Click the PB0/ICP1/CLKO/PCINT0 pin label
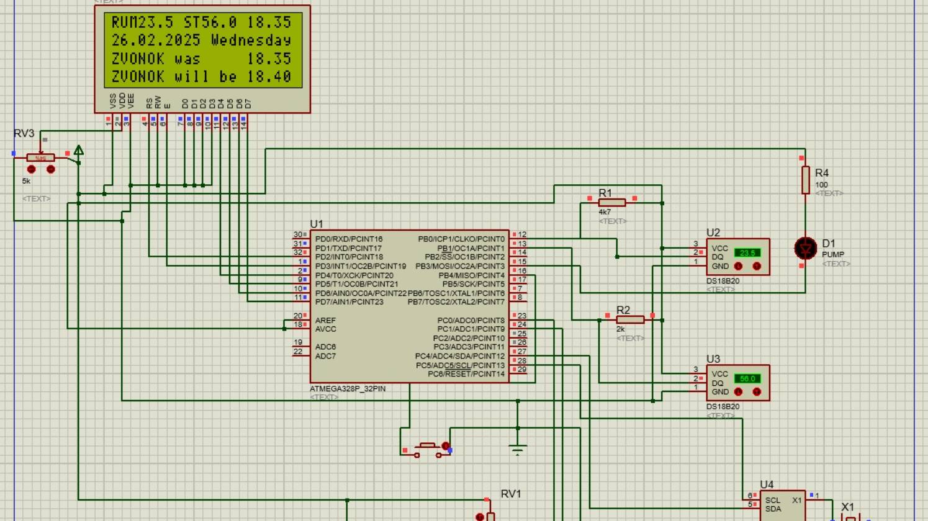Screen dimensions: 928x521 (461, 239)
